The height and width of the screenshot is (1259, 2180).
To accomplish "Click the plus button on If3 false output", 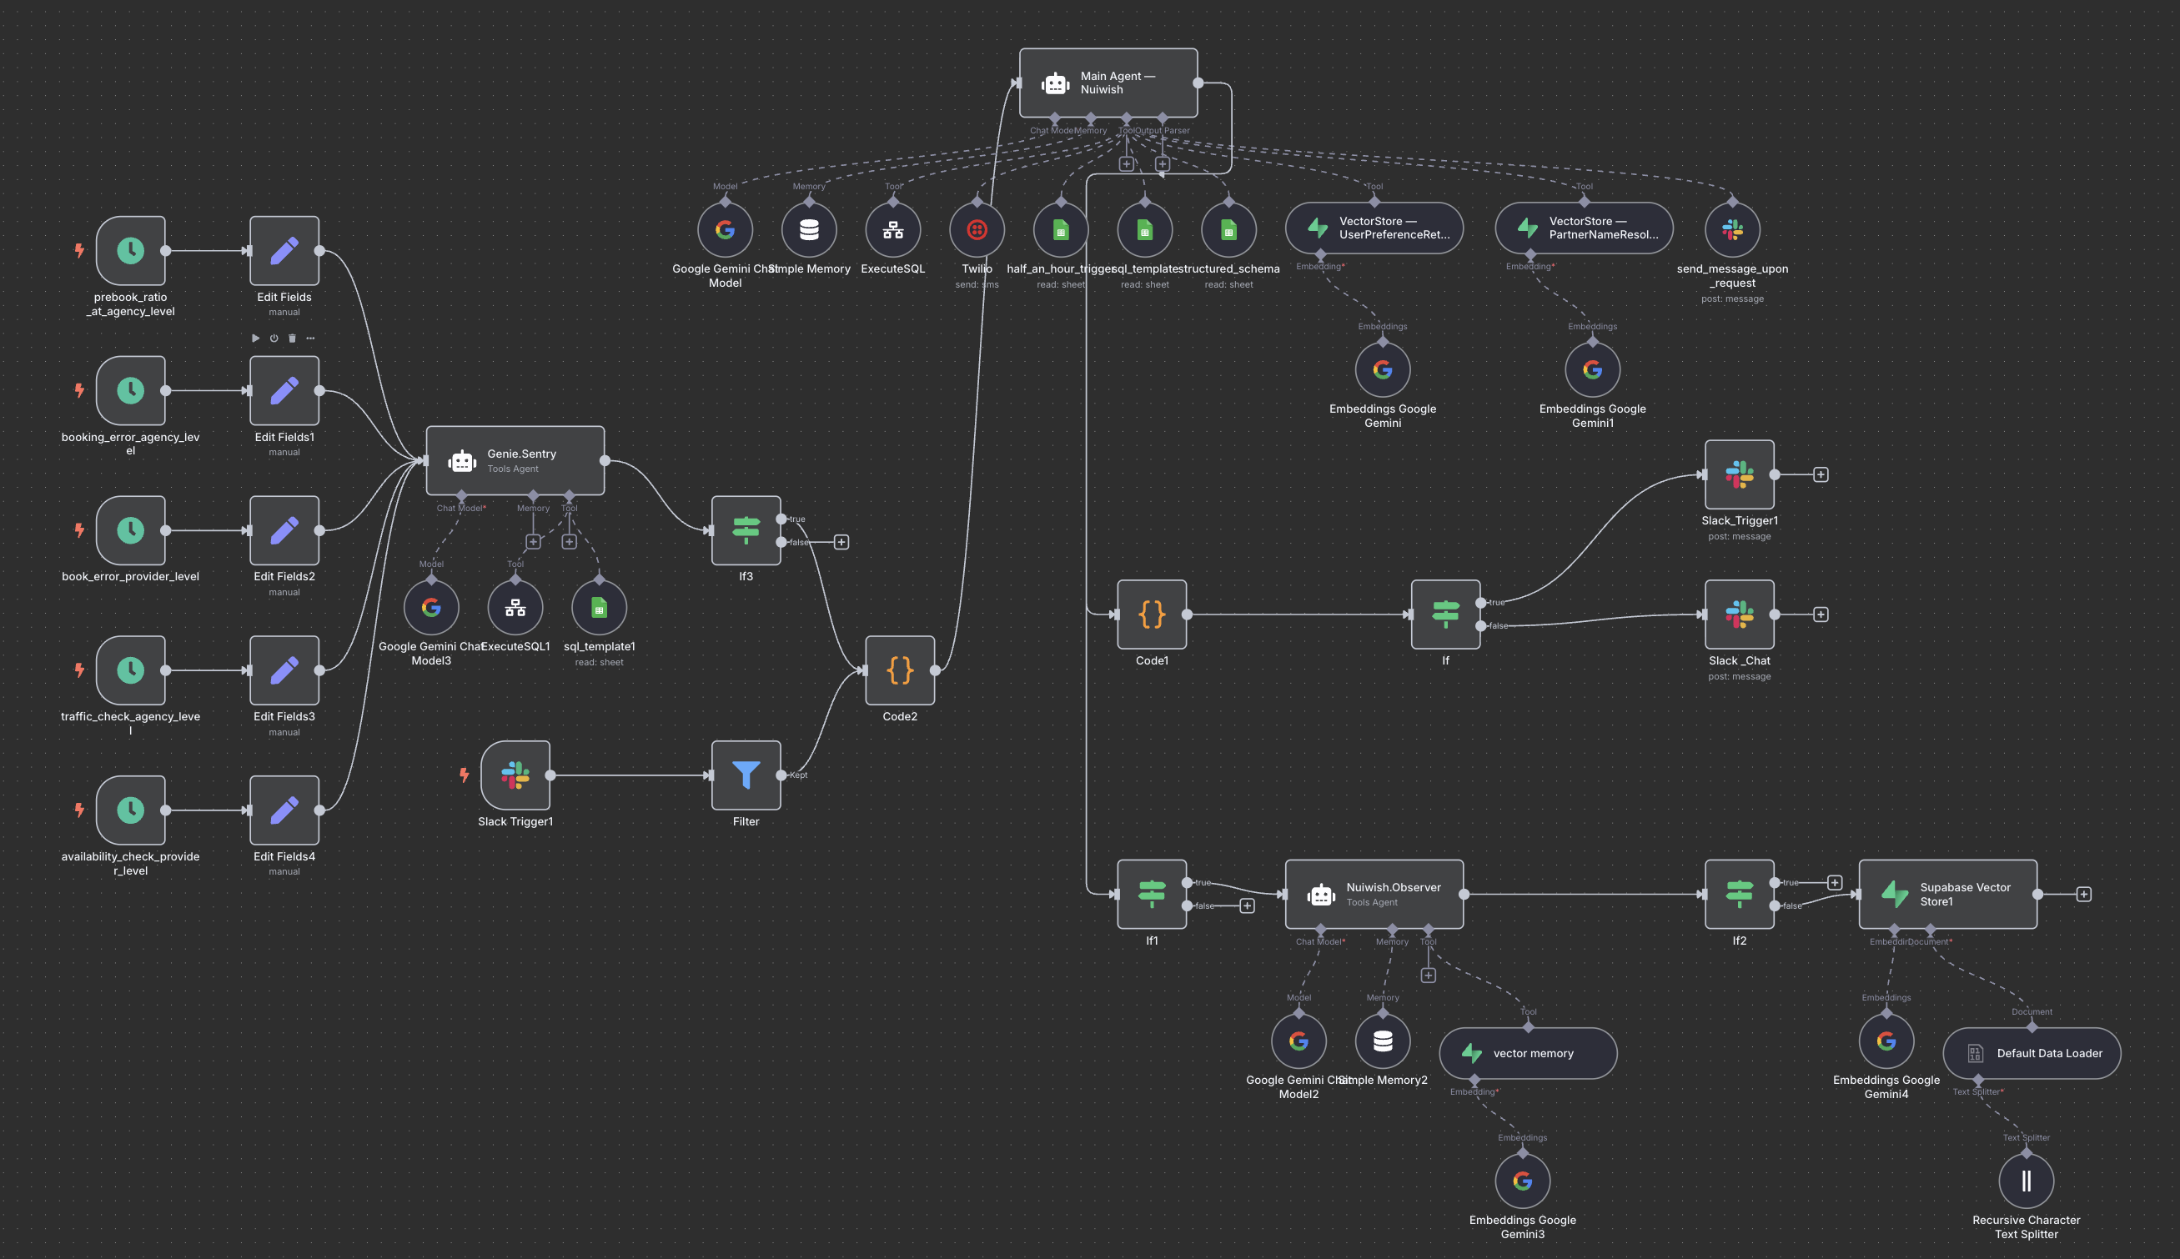I will 841,542.
